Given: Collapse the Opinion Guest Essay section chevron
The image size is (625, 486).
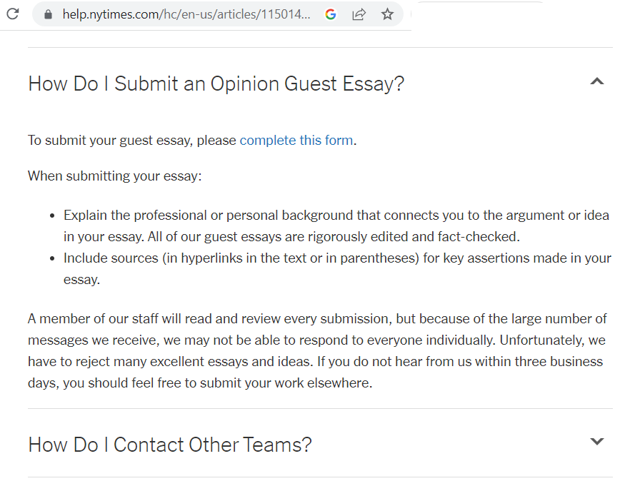Looking at the screenshot, I should pos(596,81).
